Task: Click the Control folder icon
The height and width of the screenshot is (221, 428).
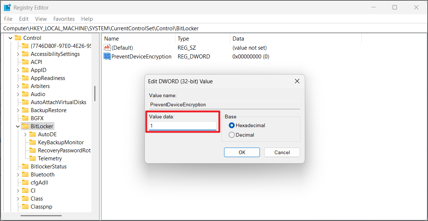Action: (x=18, y=38)
